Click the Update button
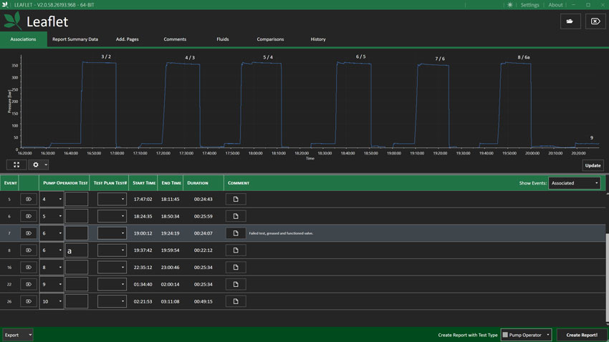This screenshot has height=342, width=609. [593, 165]
